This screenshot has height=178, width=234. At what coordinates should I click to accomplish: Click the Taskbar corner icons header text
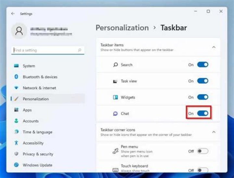118,130
